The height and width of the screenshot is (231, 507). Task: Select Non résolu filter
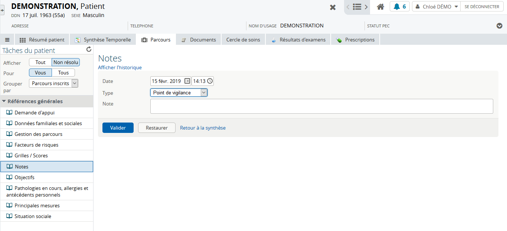point(66,63)
